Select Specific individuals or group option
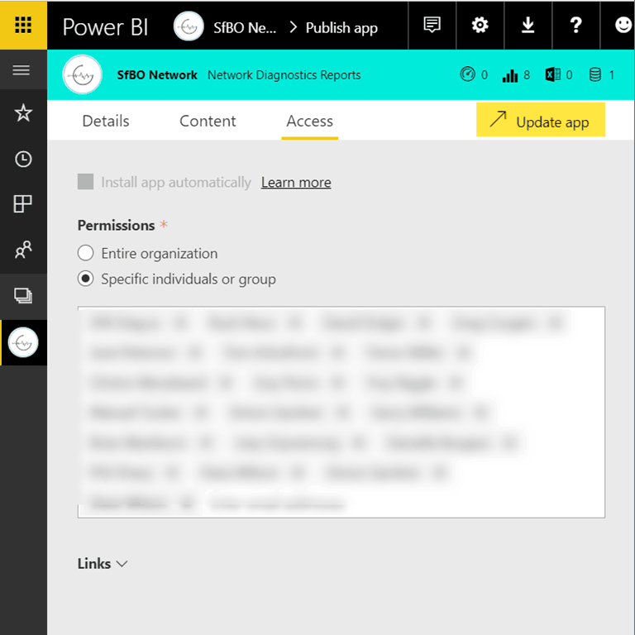The image size is (635, 635). pyautogui.click(x=85, y=279)
